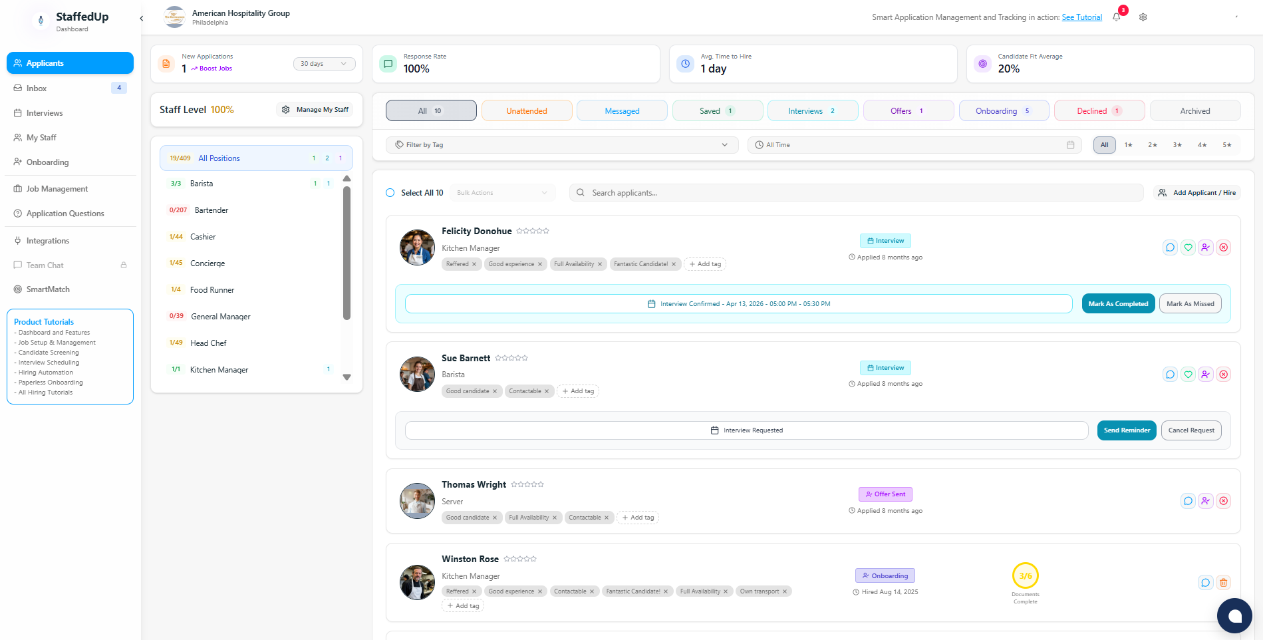The height and width of the screenshot is (640, 1263).
Task: Open the notifications bell icon
Action: click(1116, 17)
